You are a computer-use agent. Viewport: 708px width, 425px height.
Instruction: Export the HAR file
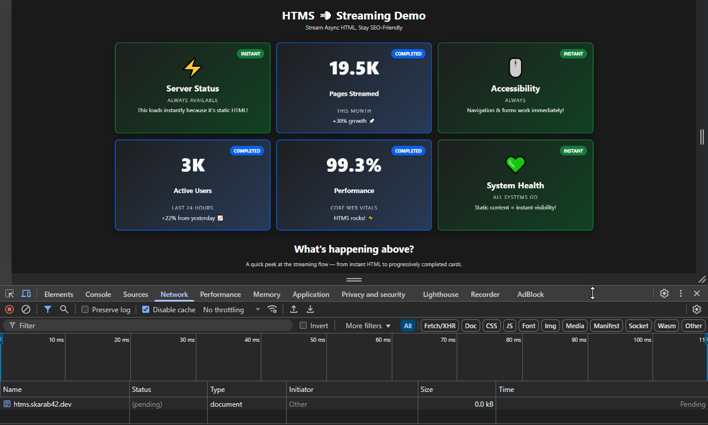pyautogui.click(x=310, y=309)
